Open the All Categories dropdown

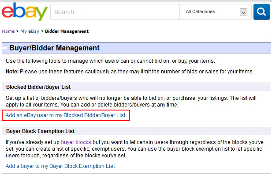click(216, 12)
